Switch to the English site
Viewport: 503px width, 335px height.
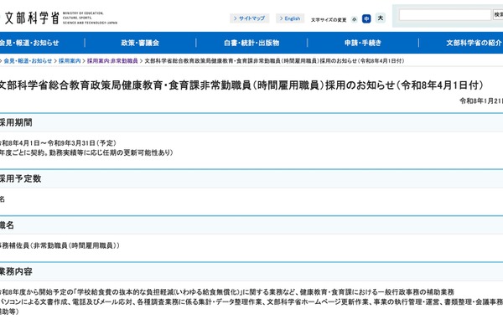[290, 18]
